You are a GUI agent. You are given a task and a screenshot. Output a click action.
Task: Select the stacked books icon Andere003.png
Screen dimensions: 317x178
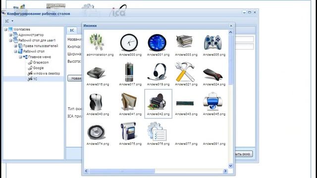[x=184, y=42]
